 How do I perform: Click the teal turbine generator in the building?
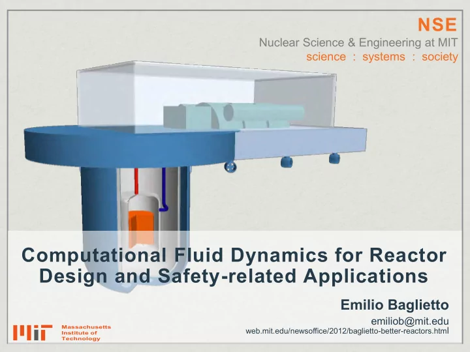[234, 116]
